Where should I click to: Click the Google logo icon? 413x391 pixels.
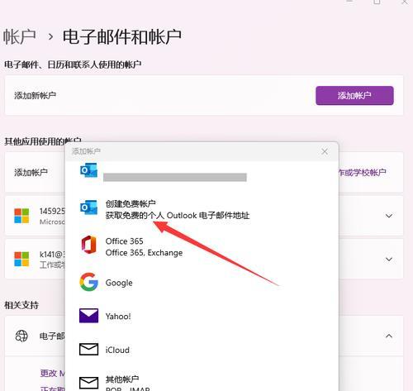tap(88, 282)
